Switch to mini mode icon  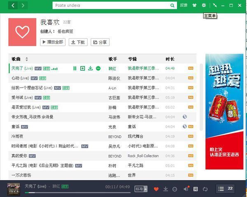pos(215,5)
